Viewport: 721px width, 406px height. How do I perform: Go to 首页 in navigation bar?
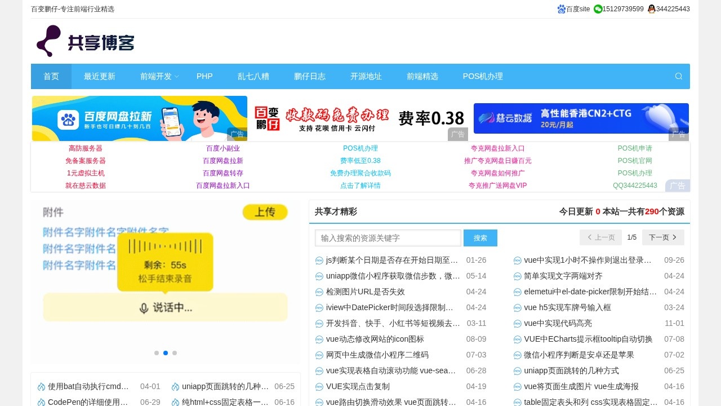[51, 76]
